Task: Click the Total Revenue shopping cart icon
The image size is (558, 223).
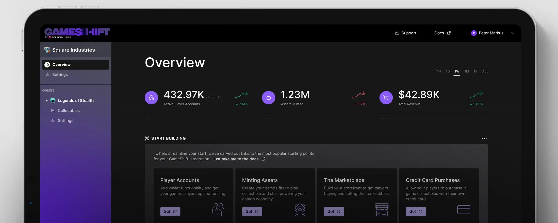Action: pos(386,98)
